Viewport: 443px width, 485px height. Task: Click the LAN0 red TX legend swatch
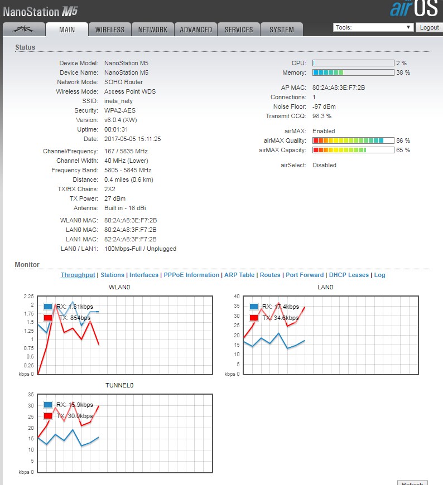(254, 318)
